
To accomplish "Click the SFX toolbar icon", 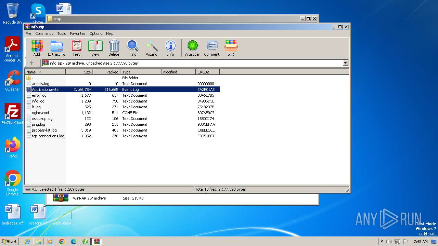I will click(231, 48).
